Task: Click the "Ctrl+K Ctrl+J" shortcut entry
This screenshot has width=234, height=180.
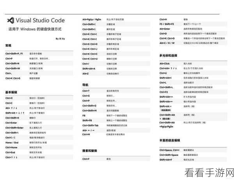Action: [90, 49]
